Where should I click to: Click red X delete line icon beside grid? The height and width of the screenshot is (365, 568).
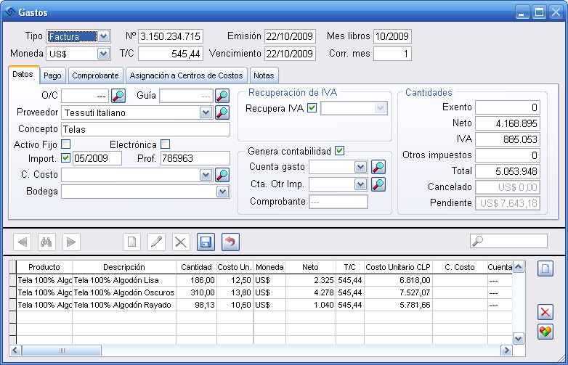(x=545, y=312)
